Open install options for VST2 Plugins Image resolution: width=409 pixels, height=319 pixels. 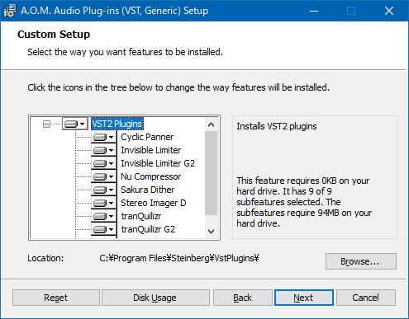tap(75, 124)
